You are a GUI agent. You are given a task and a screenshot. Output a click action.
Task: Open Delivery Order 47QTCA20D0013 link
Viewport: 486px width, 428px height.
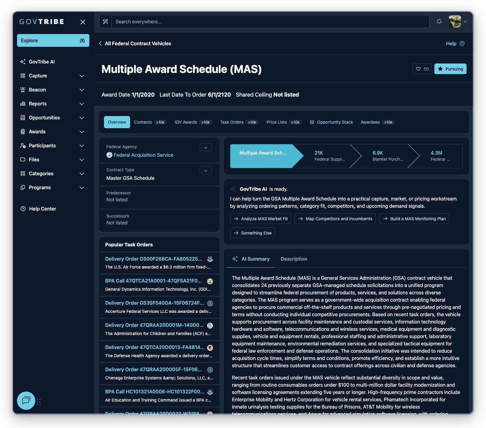pyautogui.click(x=155, y=347)
